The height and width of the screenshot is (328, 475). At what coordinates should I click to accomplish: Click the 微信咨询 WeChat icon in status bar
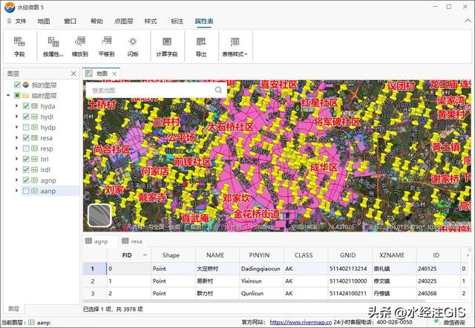coord(436,321)
